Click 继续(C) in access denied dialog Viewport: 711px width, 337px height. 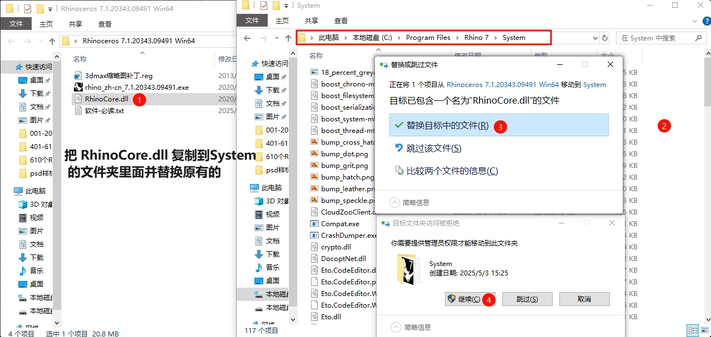471,299
